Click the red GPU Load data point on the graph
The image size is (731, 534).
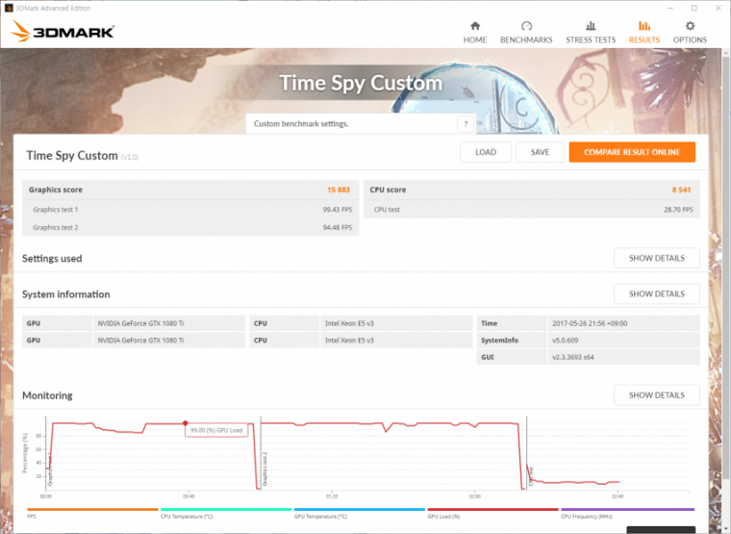185,423
